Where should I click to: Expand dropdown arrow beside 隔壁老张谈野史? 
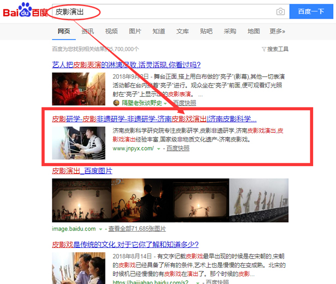point(165,103)
